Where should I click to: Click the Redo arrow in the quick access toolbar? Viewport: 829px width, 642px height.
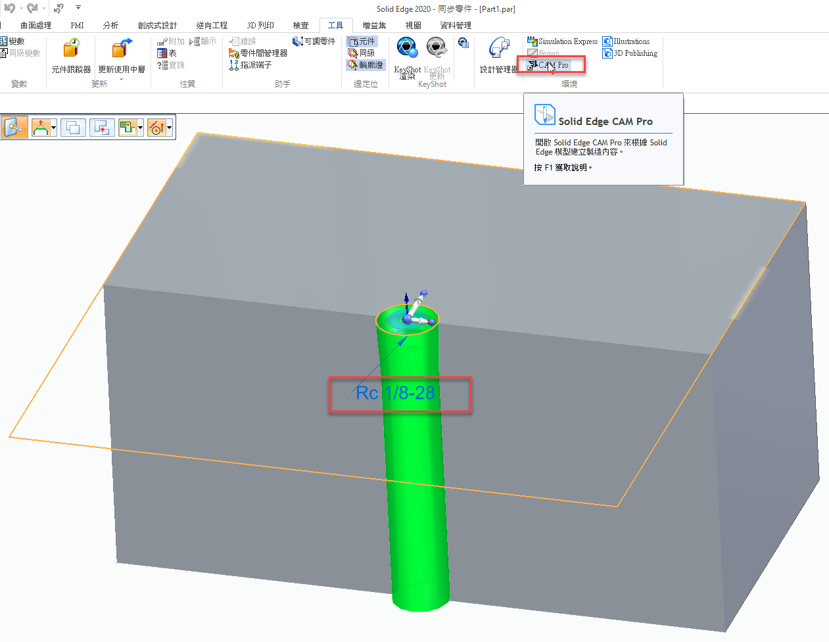point(32,9)
